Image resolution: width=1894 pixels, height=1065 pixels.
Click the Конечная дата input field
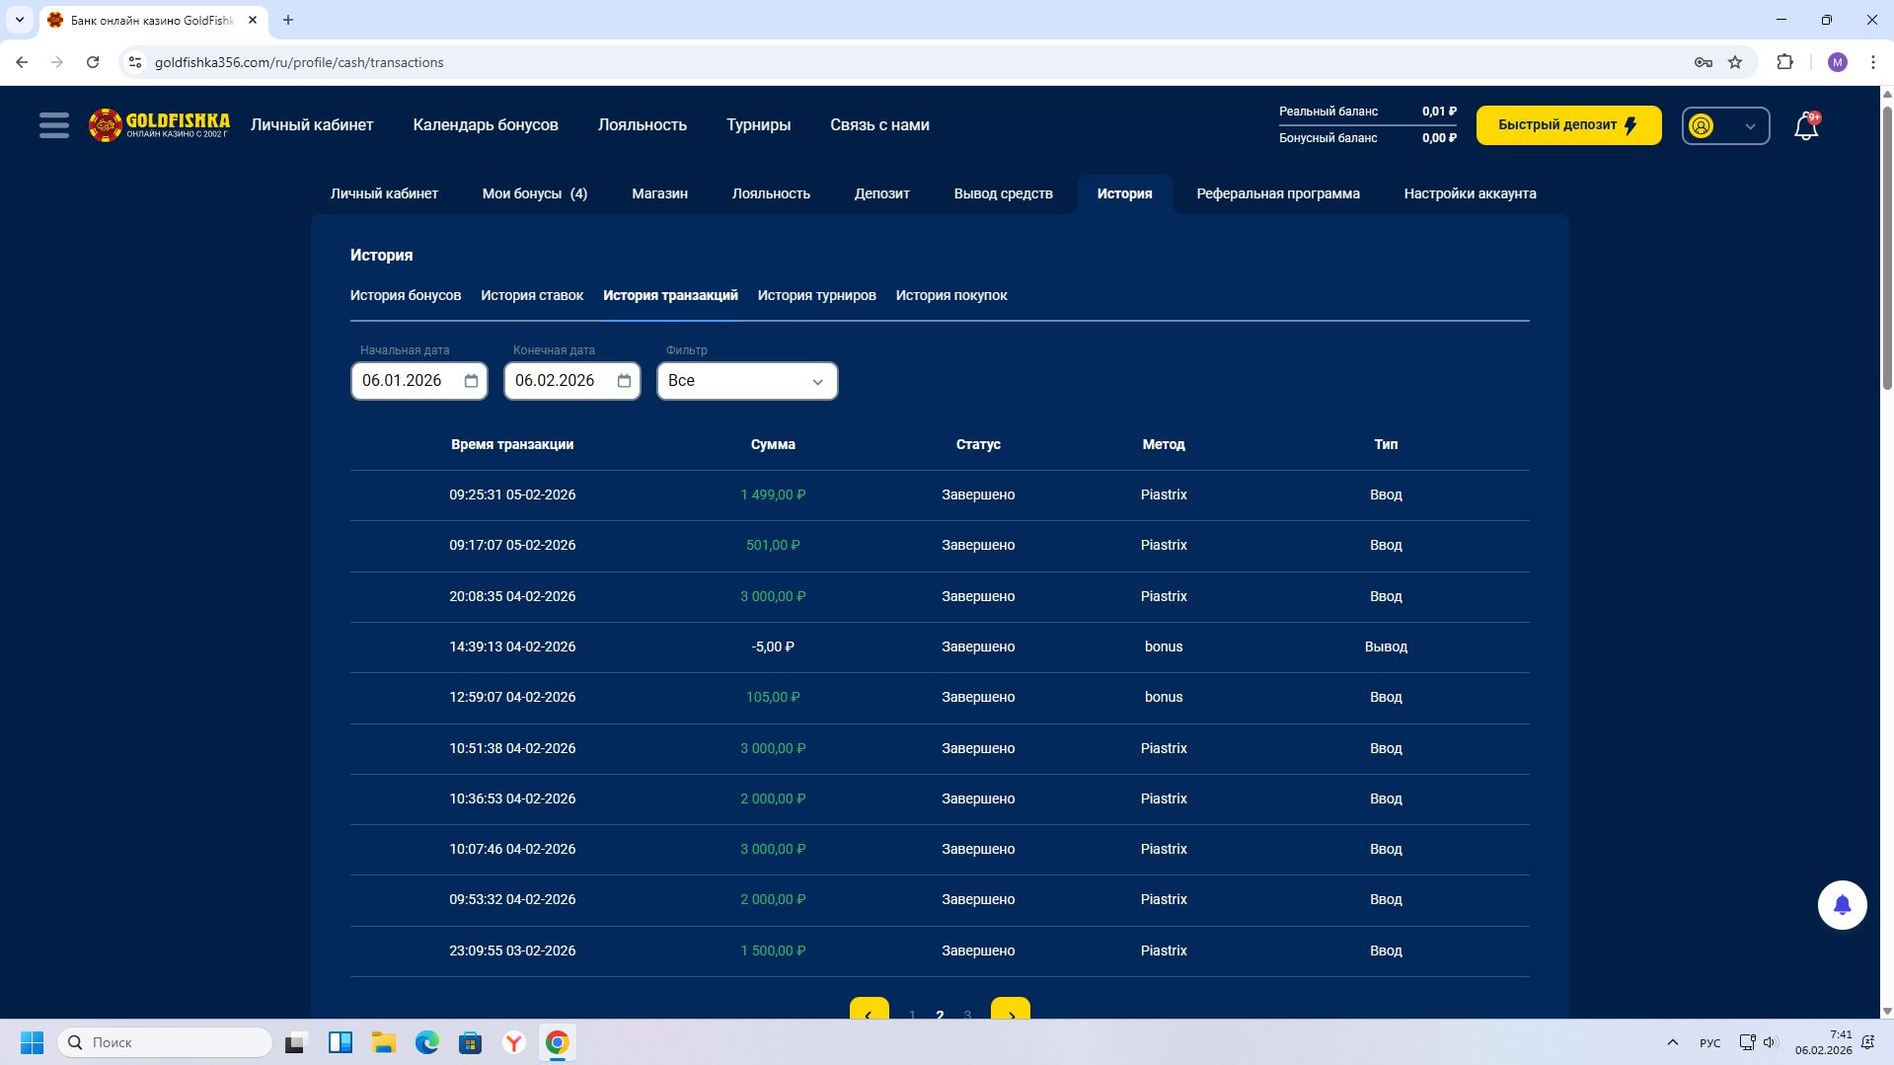[558, 381]
